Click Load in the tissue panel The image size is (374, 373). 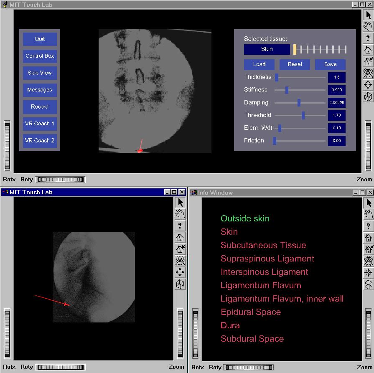(259, 64)
